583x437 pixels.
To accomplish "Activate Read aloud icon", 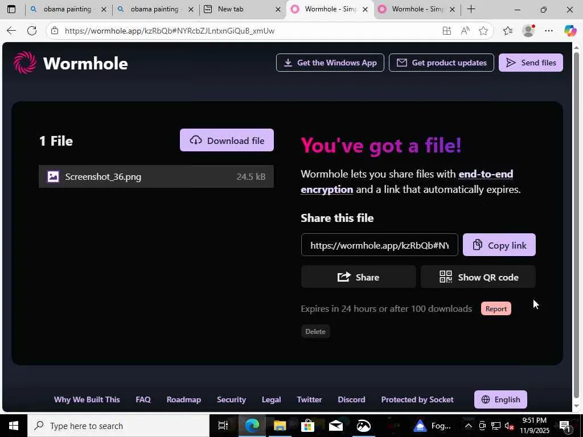I will point(465,31).
